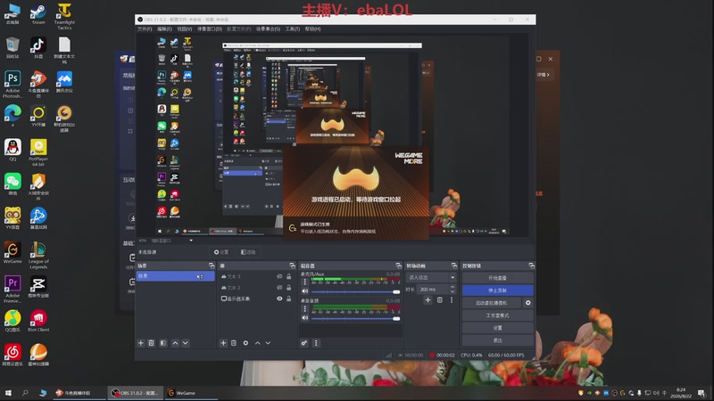Pop out the Scenes dock panel

[212, 266]
